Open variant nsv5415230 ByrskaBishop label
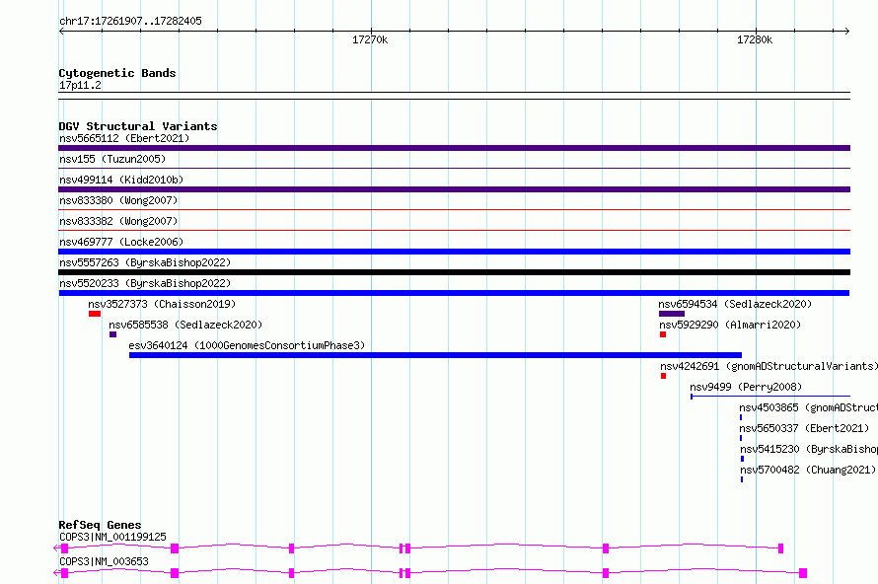The height and width of the screenshot is (584, 878). [x=809, y=449]
